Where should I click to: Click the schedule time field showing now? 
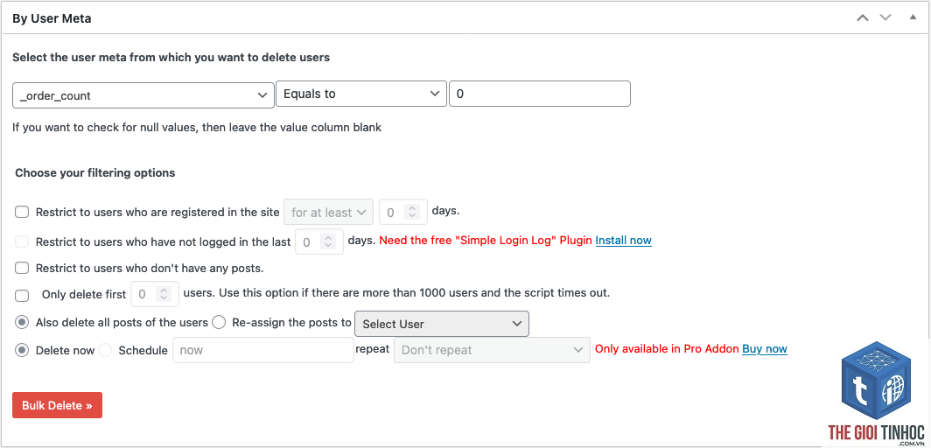point(263,350)
